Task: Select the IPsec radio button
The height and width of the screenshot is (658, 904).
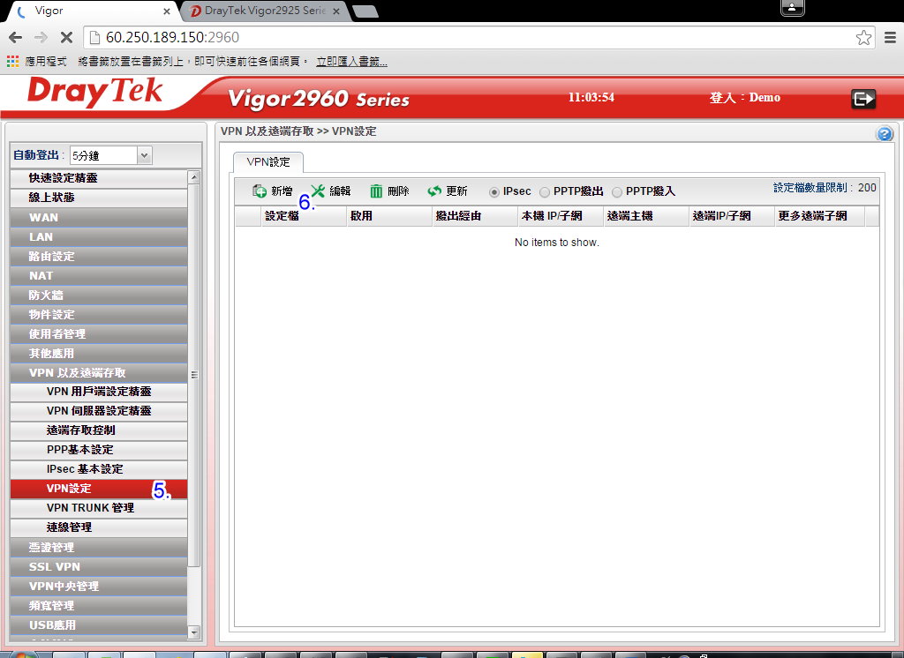Action: (494, 192)
